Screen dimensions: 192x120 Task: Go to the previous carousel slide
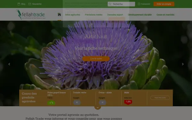coord(9,64)
